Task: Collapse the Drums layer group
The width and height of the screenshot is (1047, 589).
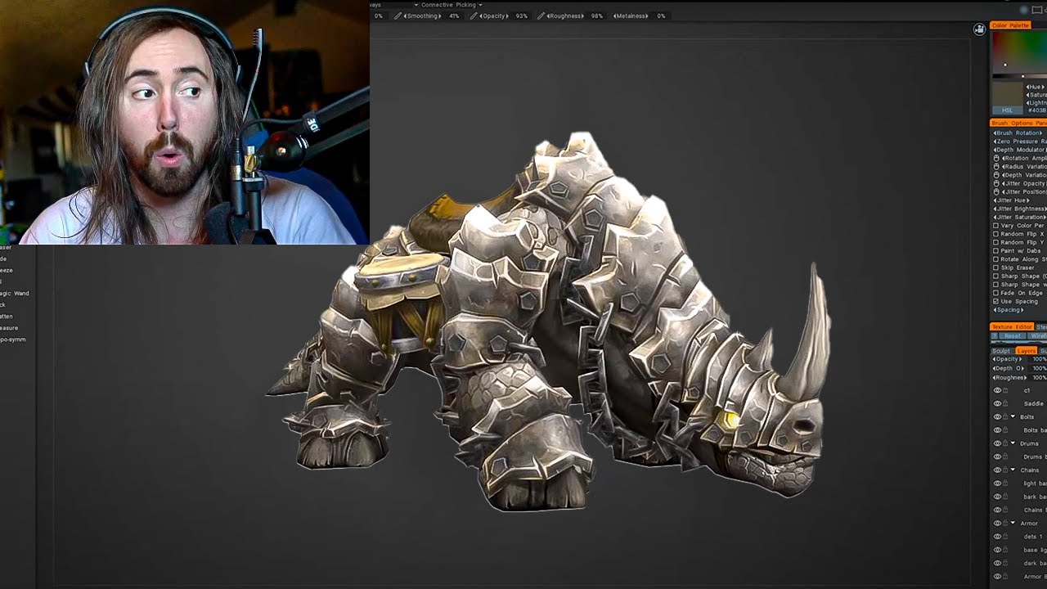Action: coord(1013,443)
